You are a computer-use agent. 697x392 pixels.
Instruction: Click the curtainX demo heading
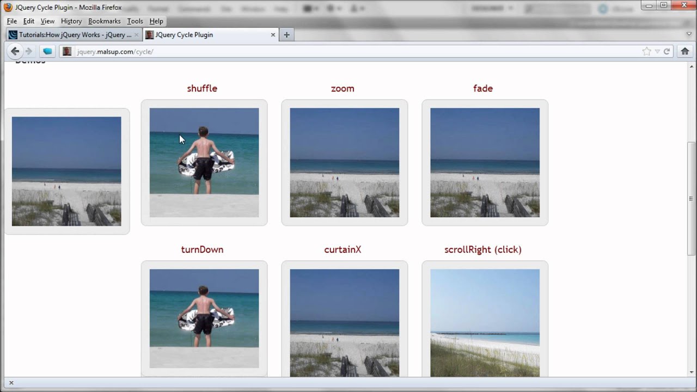343,249
